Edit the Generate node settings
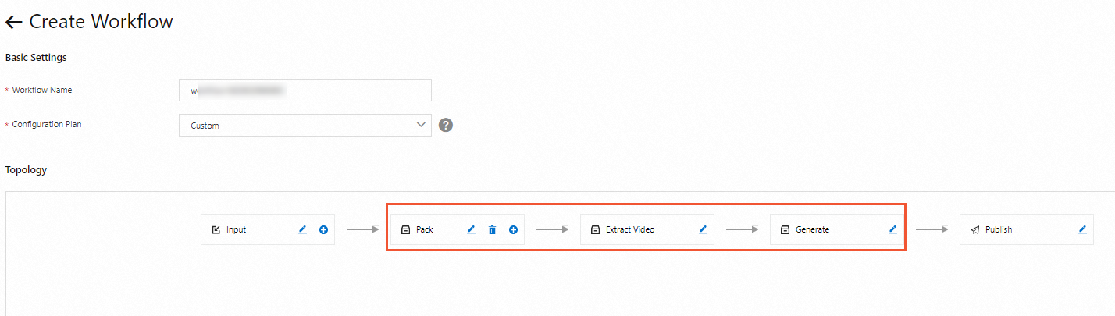This screenshot has height=316, width=1115. (892, 230)
